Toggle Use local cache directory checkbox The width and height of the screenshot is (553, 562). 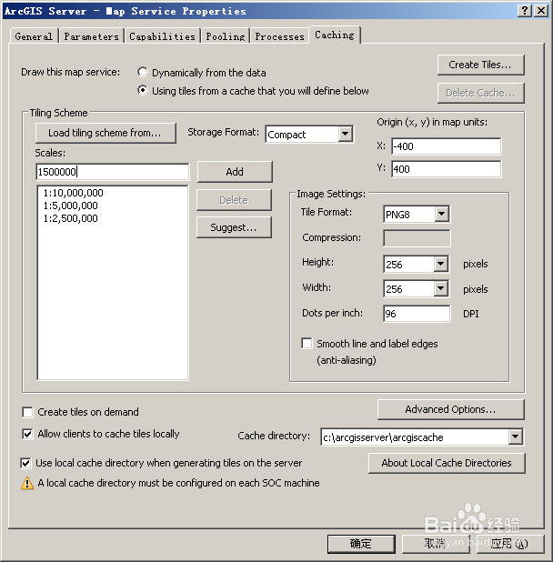point(25,463)
